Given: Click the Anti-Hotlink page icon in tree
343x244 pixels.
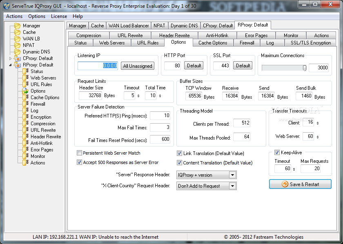Looking at the screenshot, I should click(25, 143).
